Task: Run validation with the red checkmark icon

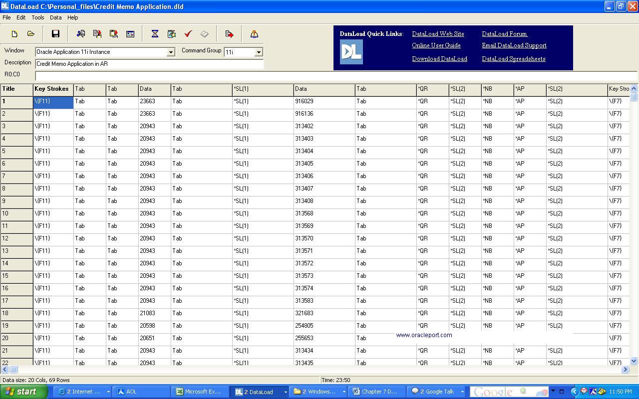Action: (x=188, y=33)
